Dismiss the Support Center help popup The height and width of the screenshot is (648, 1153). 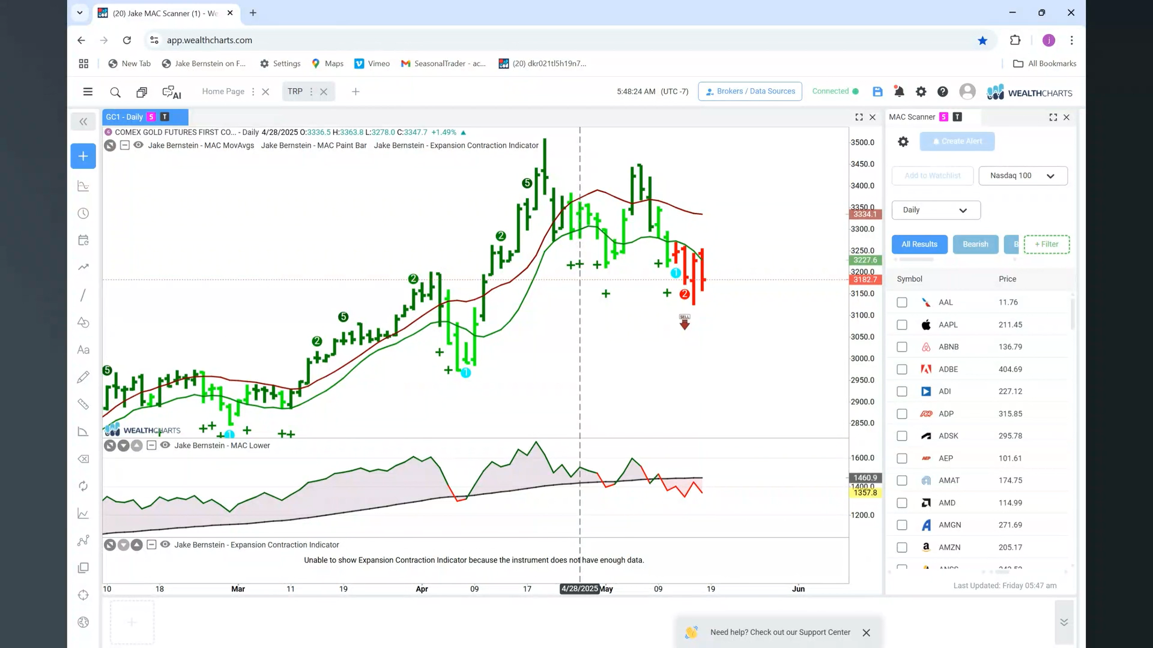(x=866, y=632)
